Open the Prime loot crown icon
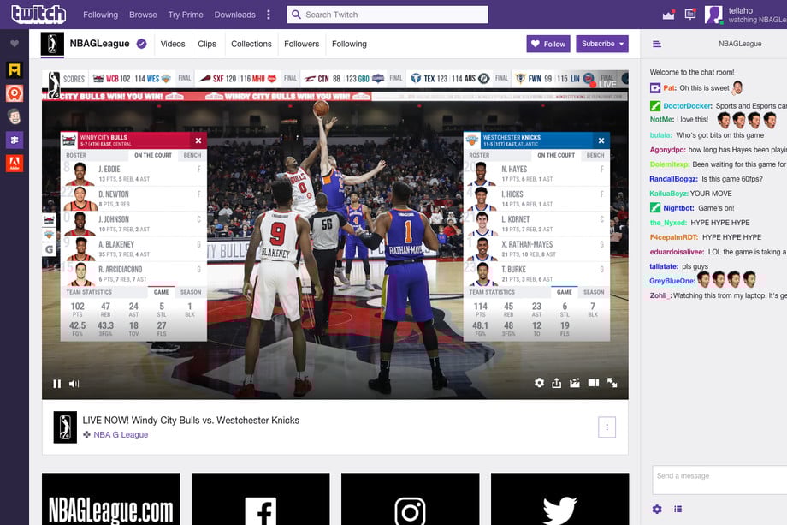Image resolution: width=787 pixels, height=525 pixels. click(668, 15)
